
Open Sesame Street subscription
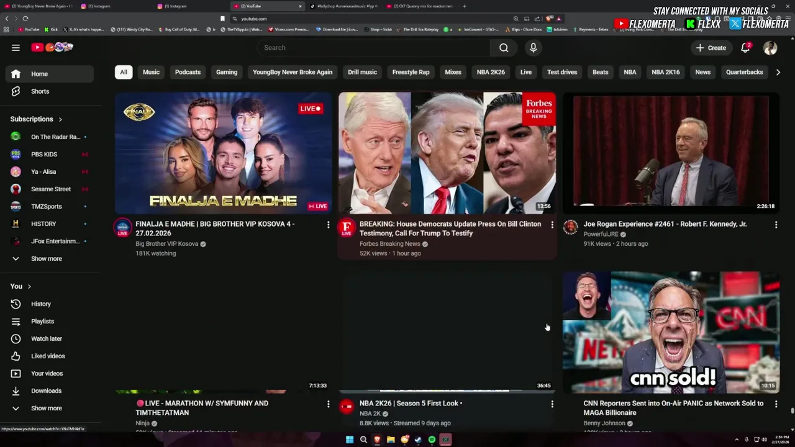50,189
